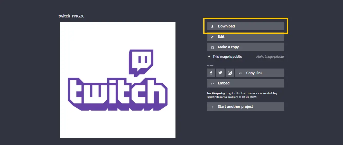This screenshot has height=145, width=343.
Task: Select Make a copy
Action: [245, 47]
